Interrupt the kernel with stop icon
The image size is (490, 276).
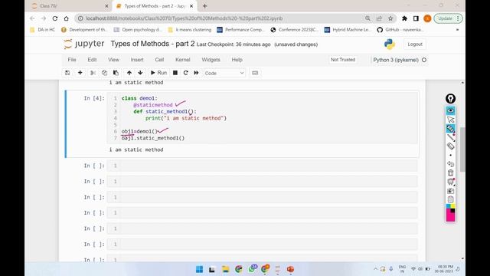175,73
